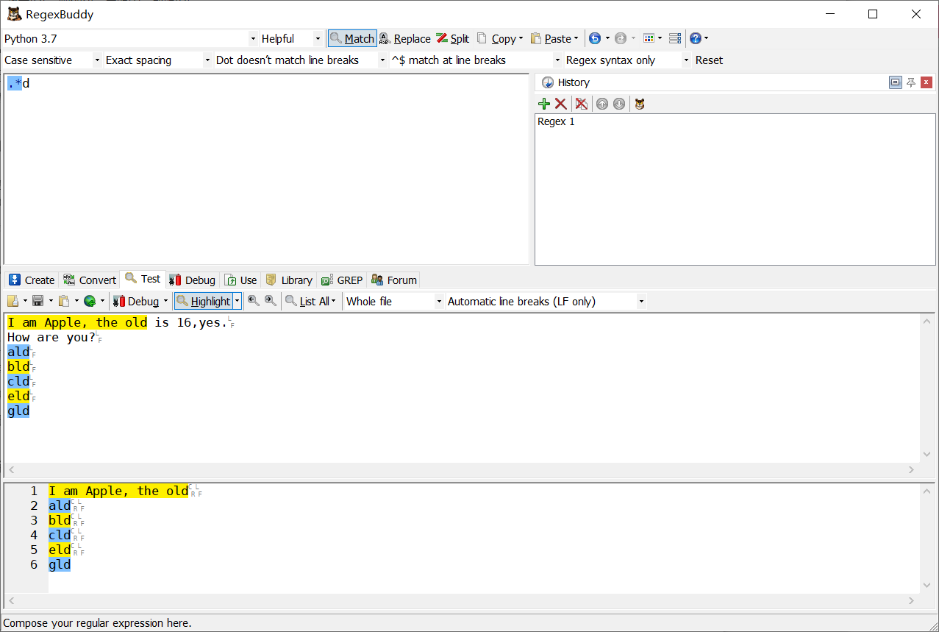Click the 'gld' match in results list

(x=60, y=564)
